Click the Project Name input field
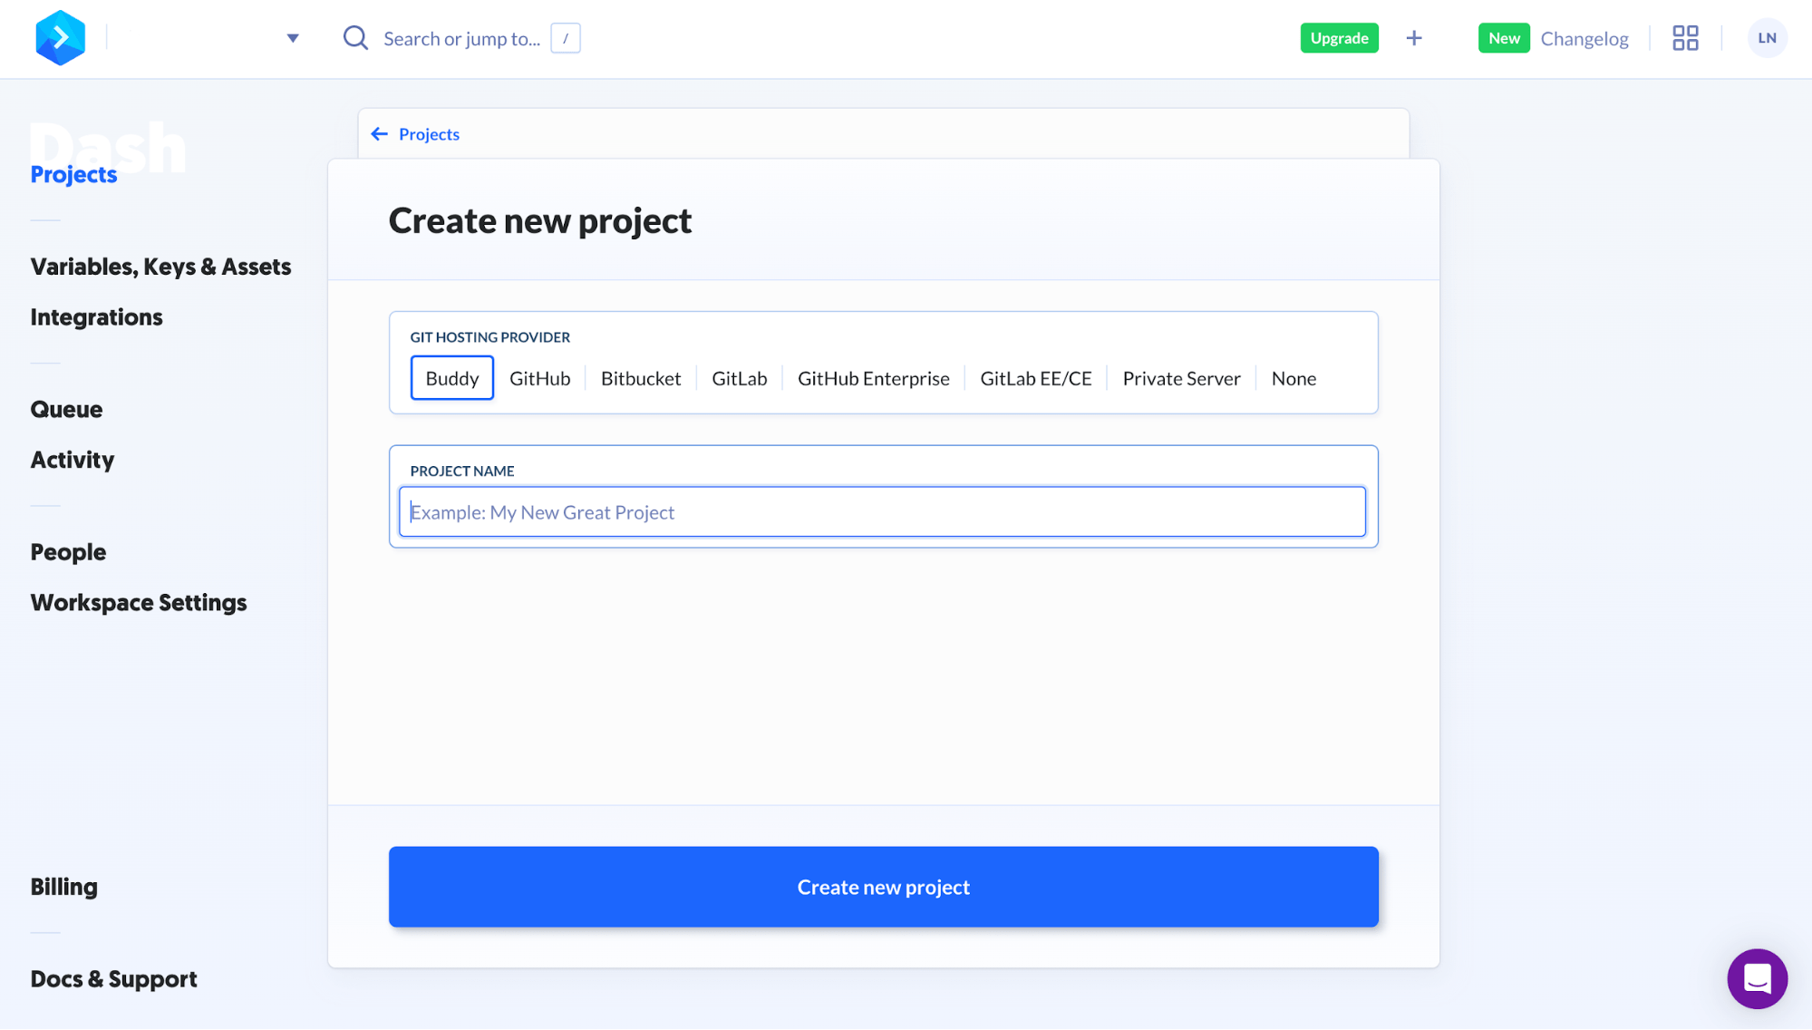 (x=882, y=511)
